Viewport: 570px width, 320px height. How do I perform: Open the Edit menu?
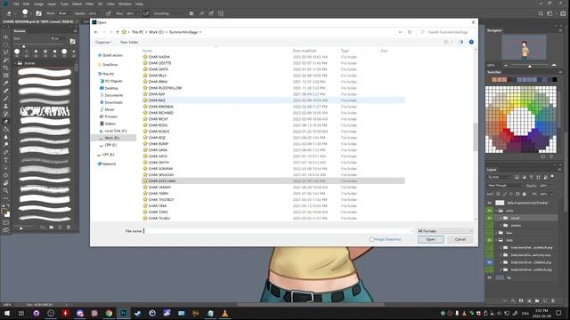coord(26,4)
